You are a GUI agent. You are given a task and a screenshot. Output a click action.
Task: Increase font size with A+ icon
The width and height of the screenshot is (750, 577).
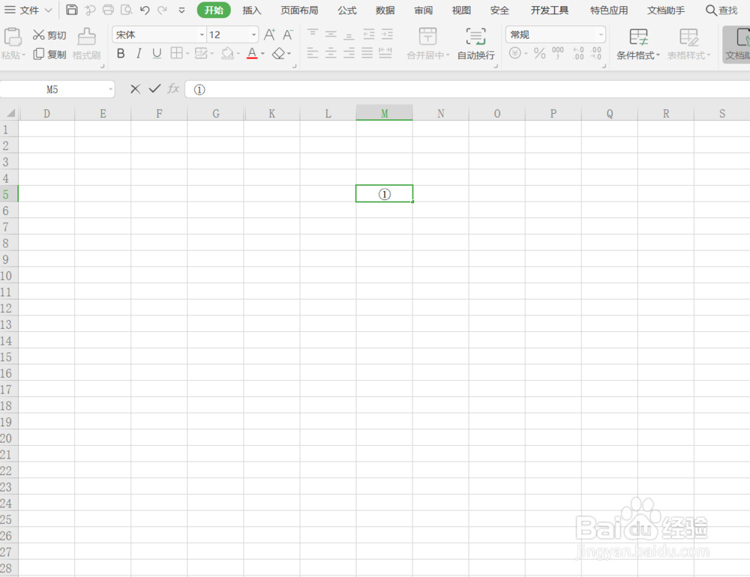(269, 35)
